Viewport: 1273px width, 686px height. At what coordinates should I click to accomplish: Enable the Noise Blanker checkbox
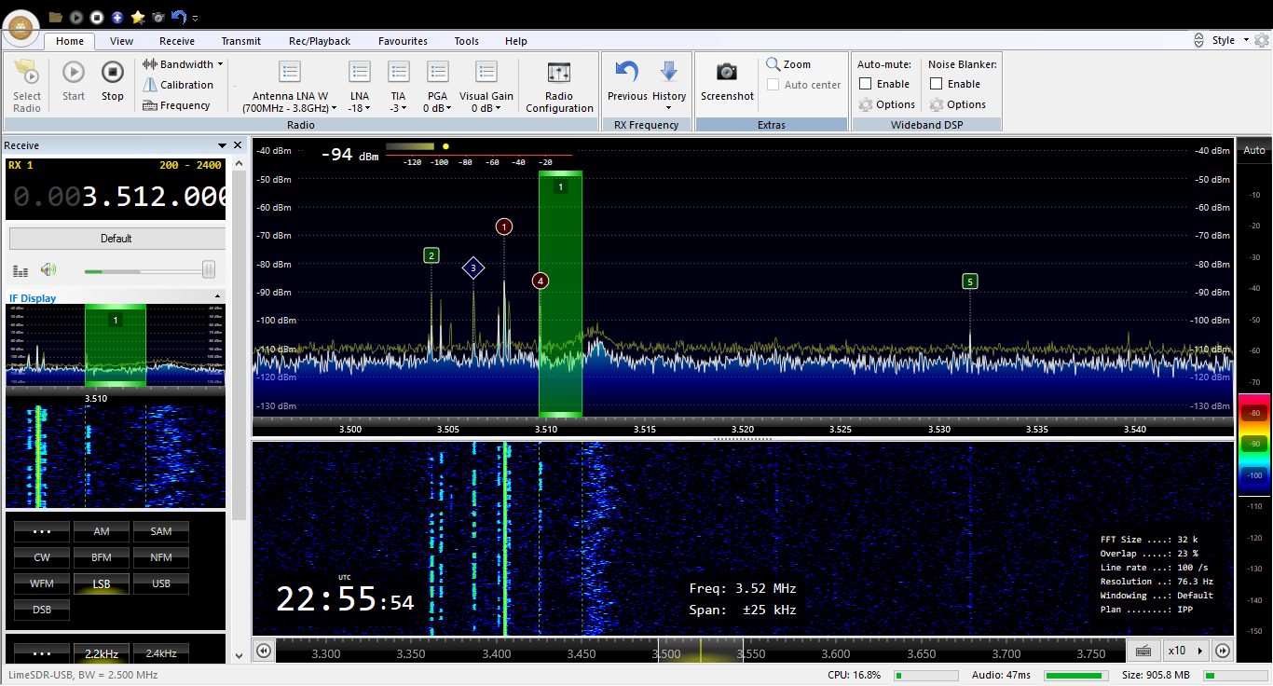coord(937,84)
